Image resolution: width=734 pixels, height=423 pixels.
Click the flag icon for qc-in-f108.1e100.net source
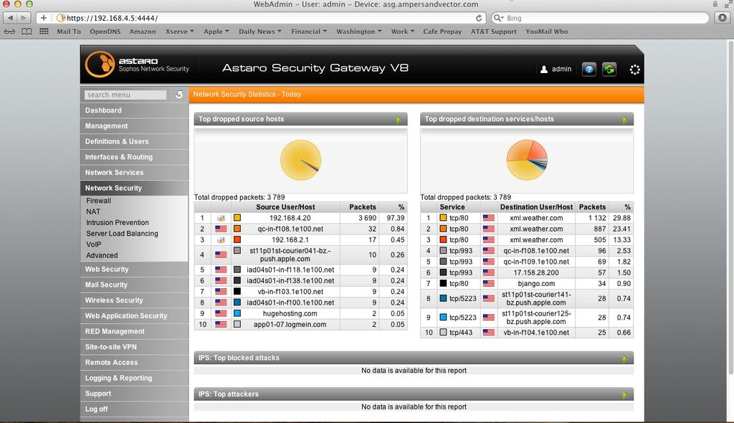pyautogui.click(x=221, y=229)
